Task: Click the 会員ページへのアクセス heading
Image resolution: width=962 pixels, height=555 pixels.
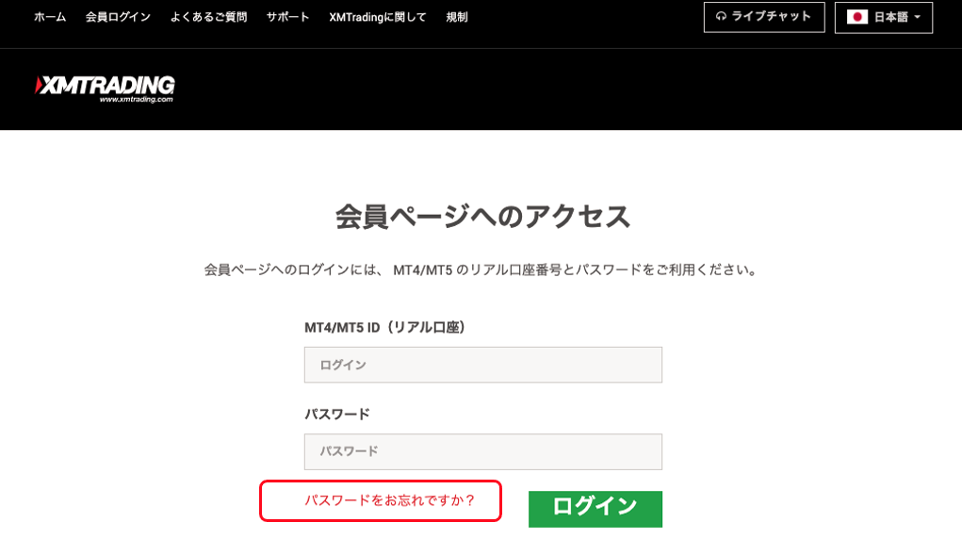Action: tap(482, 217)
